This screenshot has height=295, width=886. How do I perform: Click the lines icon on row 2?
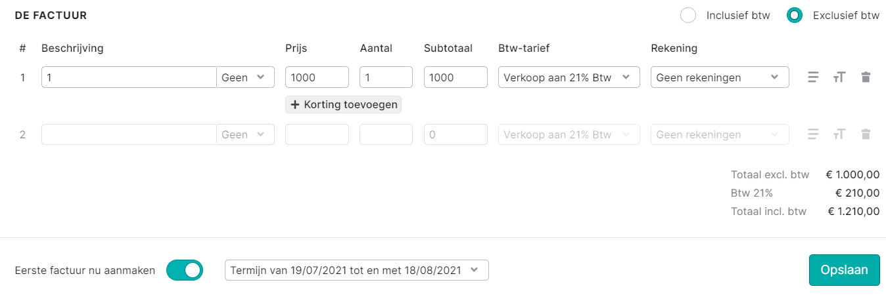pos(813,134)
